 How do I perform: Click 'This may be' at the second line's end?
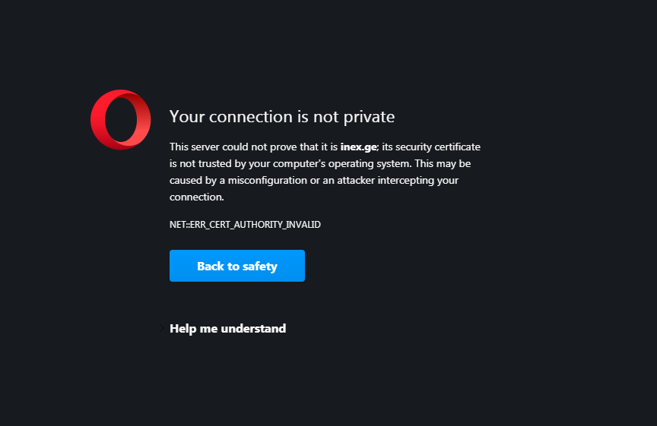[x=443, y=163]
